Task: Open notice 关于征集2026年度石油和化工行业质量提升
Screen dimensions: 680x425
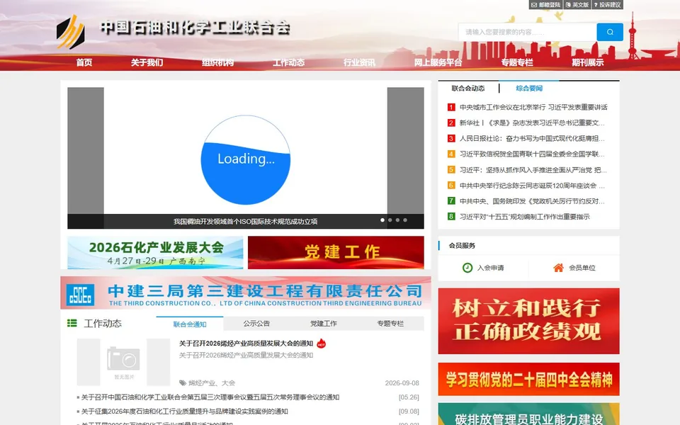Action: point(185,411)
